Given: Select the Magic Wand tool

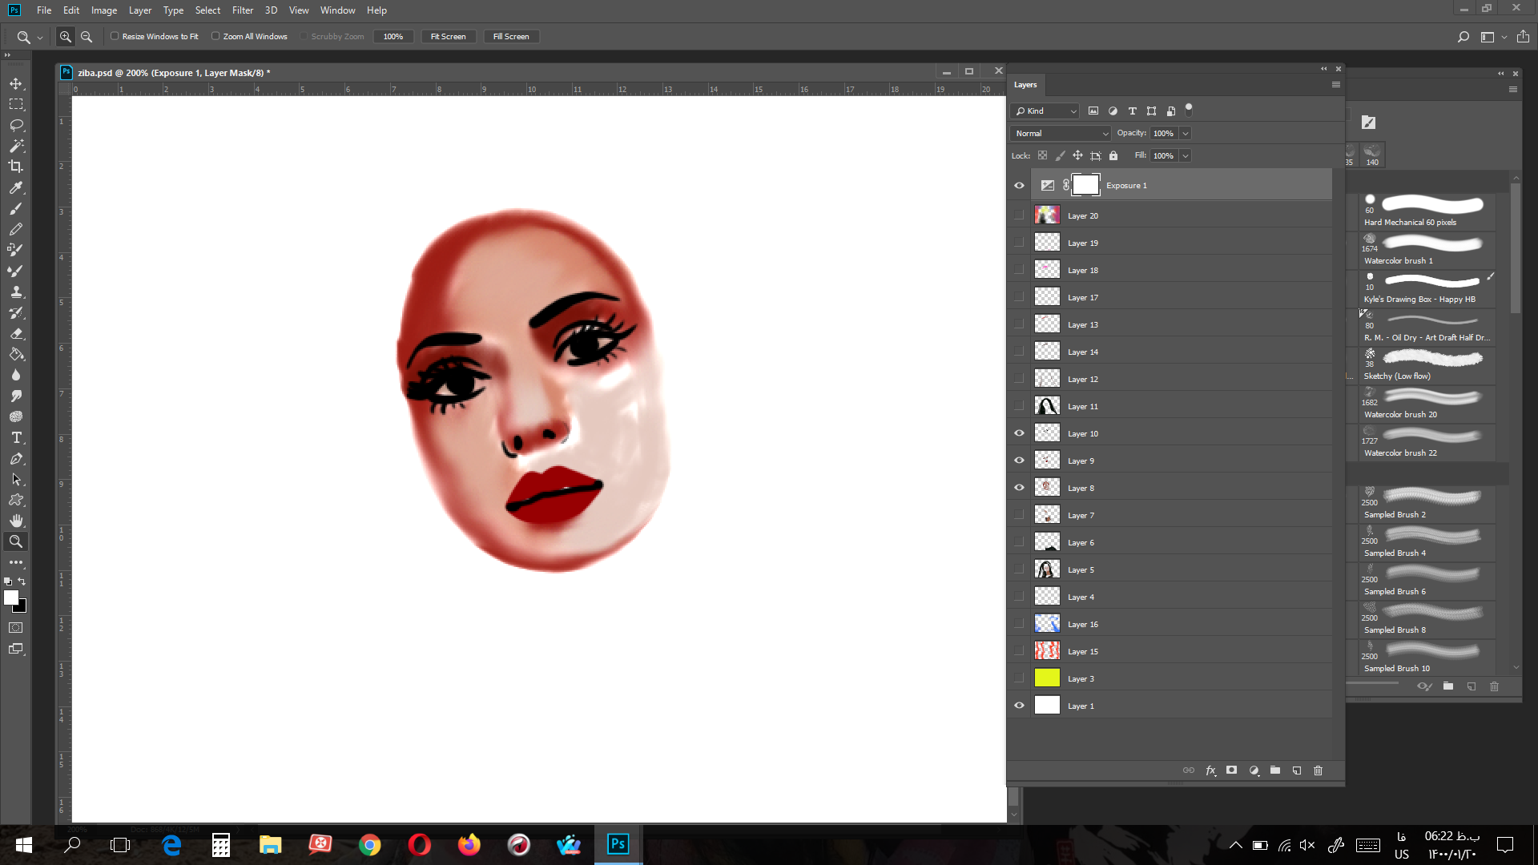Looking at the screenshot, I should click(16, 147).
